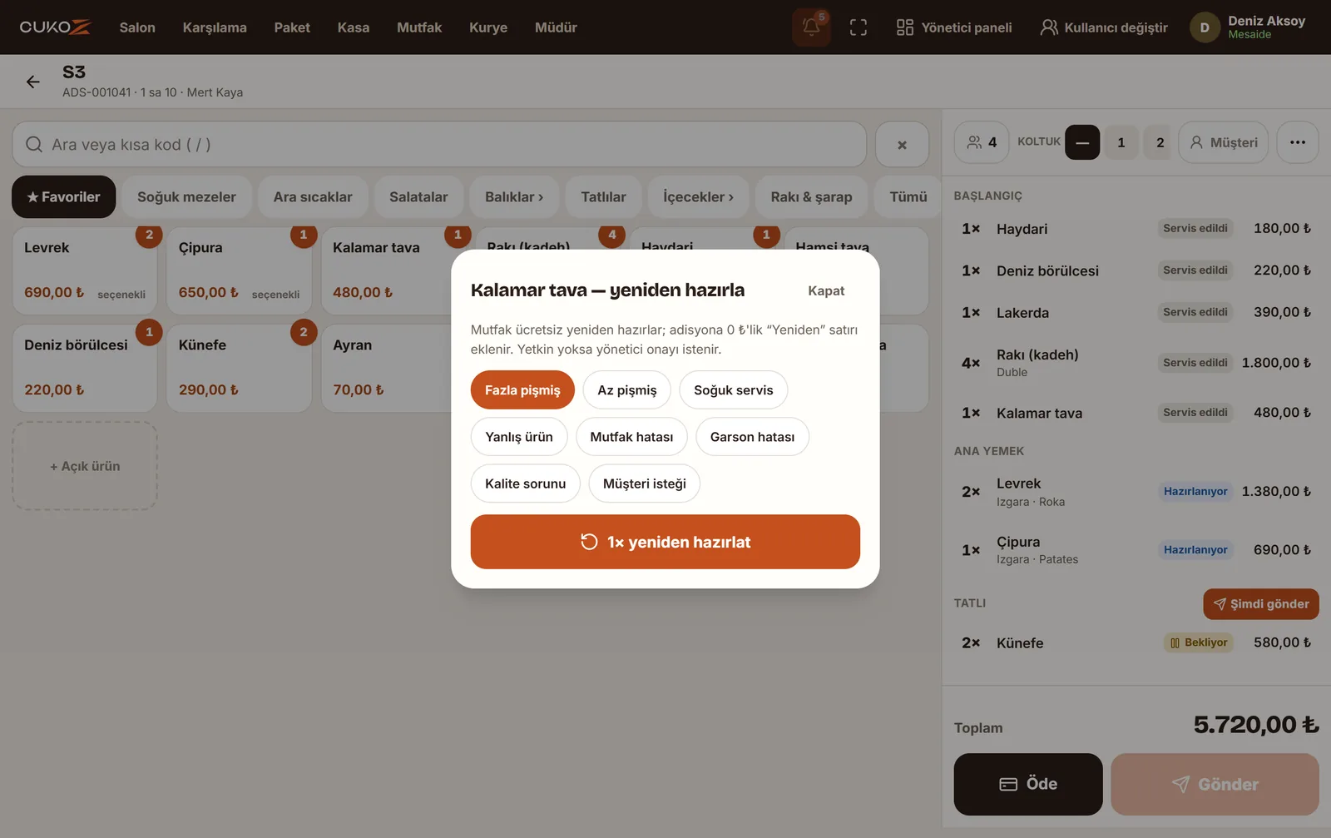
Task: Expand the Balıklar category
Action: [514, 197]
